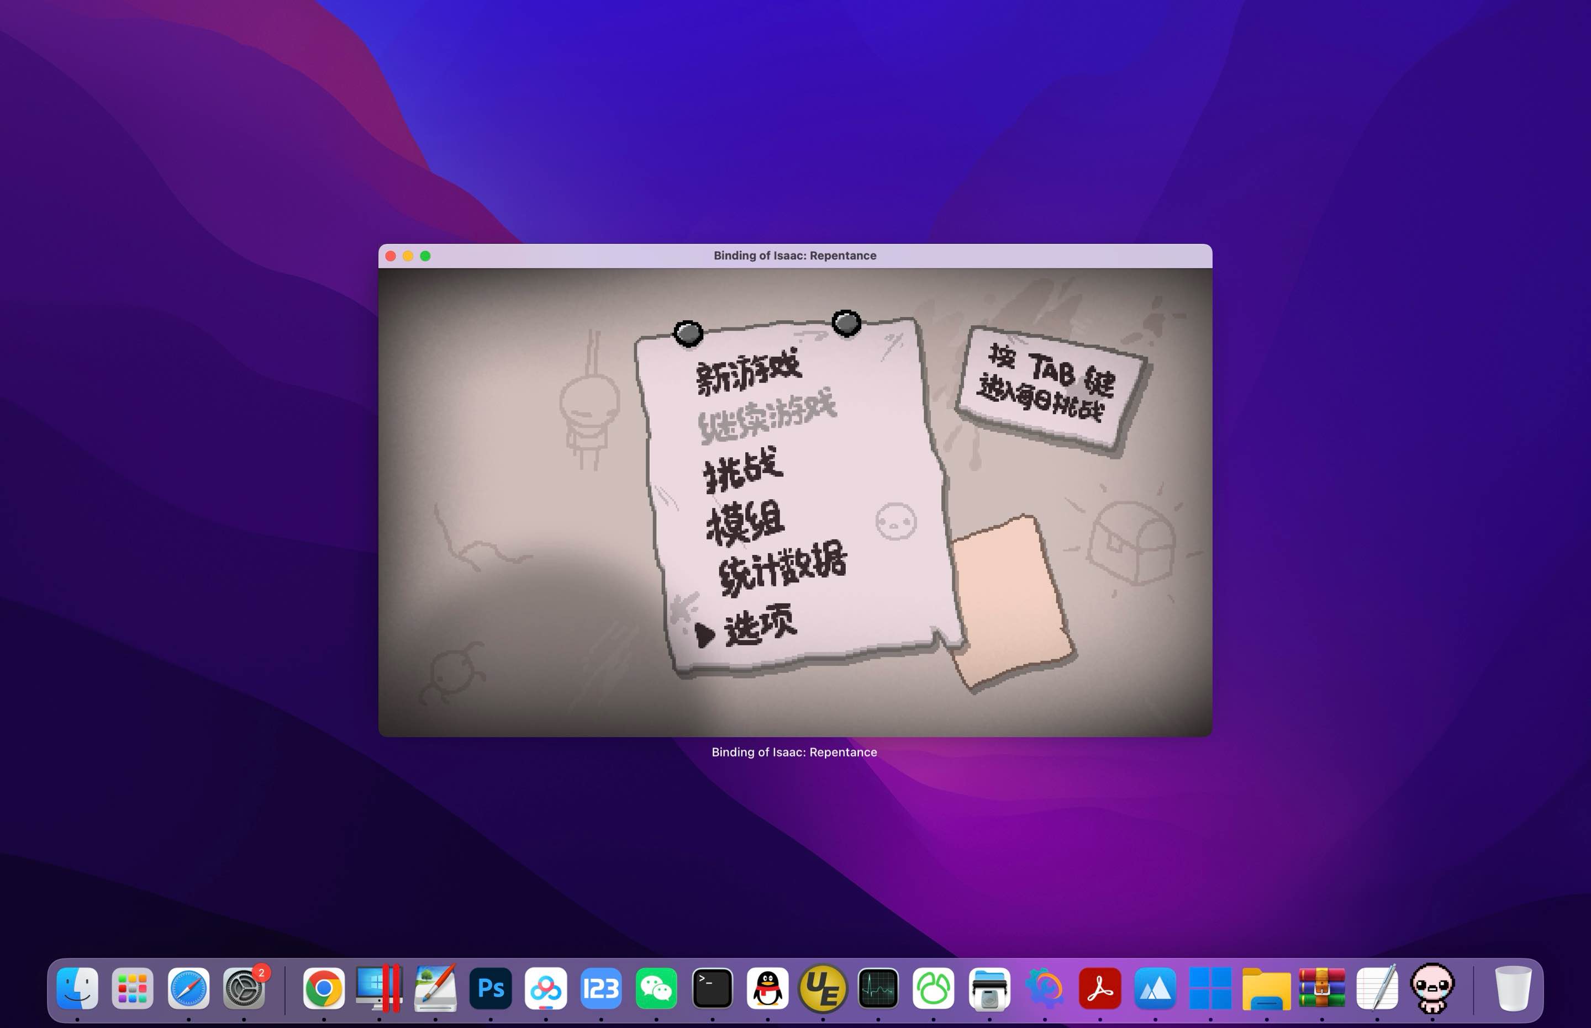The width and height of the screenshot is (1591, 1028).
Task: Open Activity Monitor in the dock
Action: 878,988
